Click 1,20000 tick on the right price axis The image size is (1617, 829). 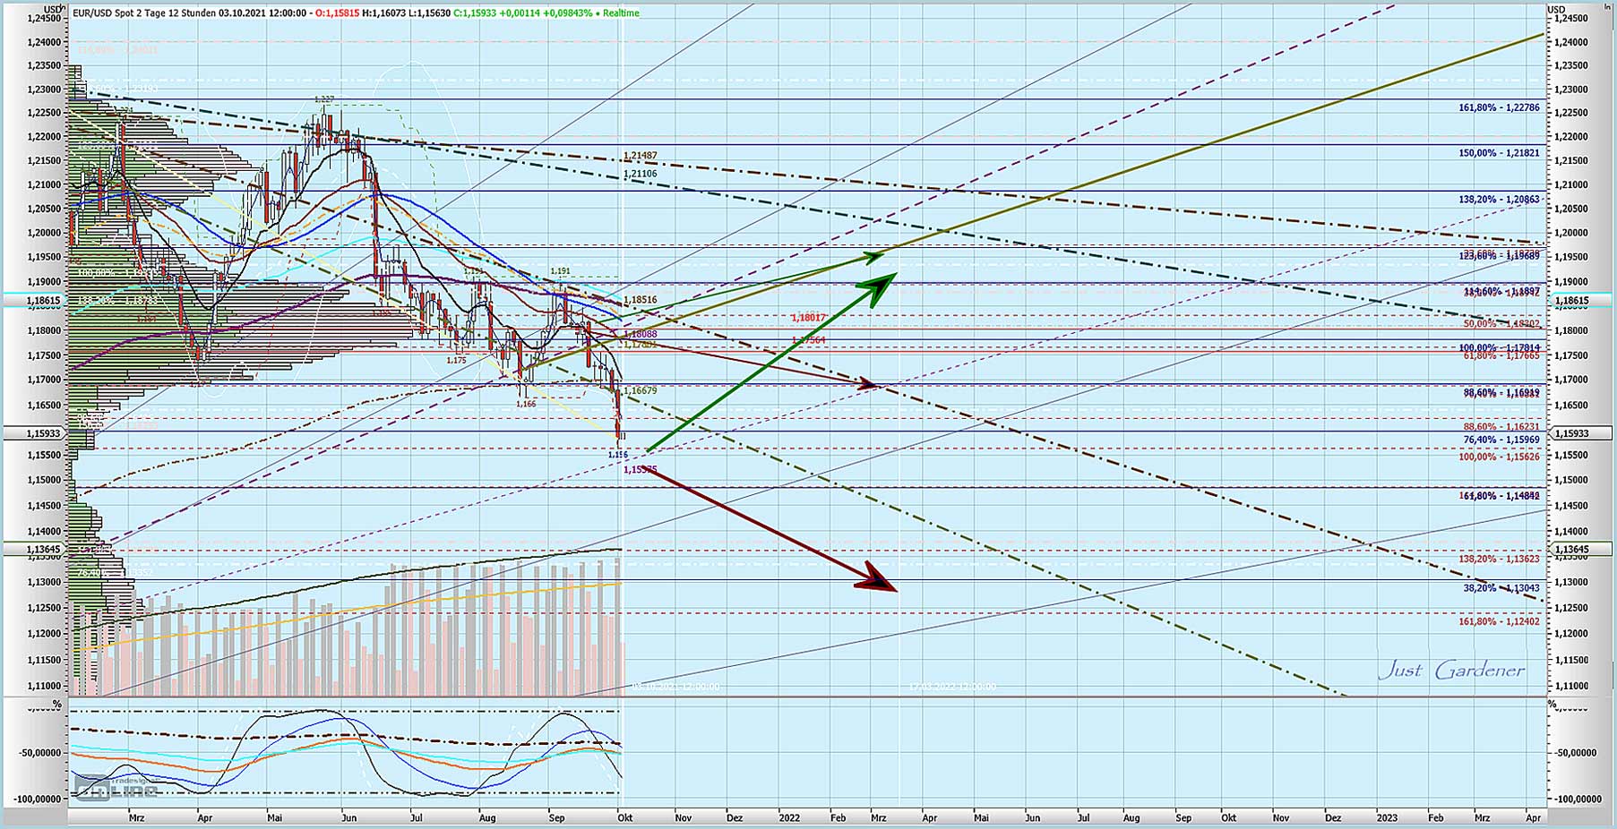pos(1571,233)
